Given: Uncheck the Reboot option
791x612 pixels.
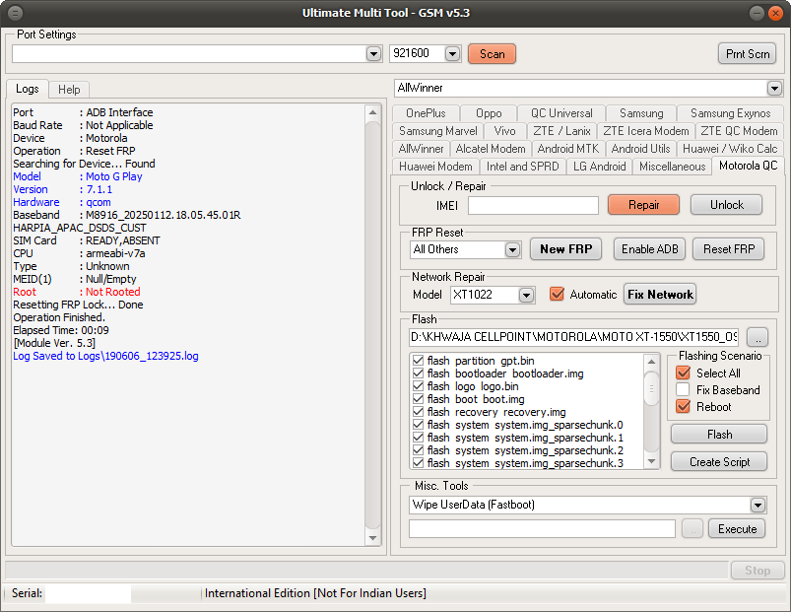Looking at the screenshot, I should pos(683,406).
